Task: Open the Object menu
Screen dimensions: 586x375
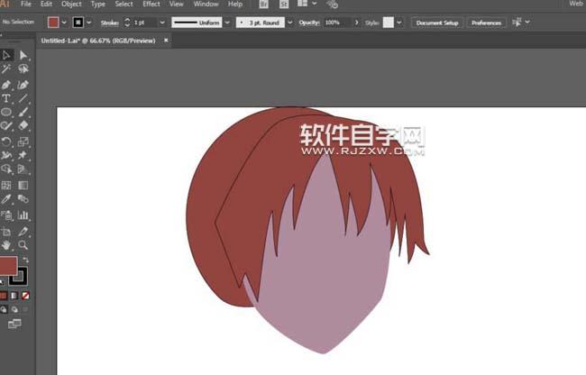Action: [71, 5]
